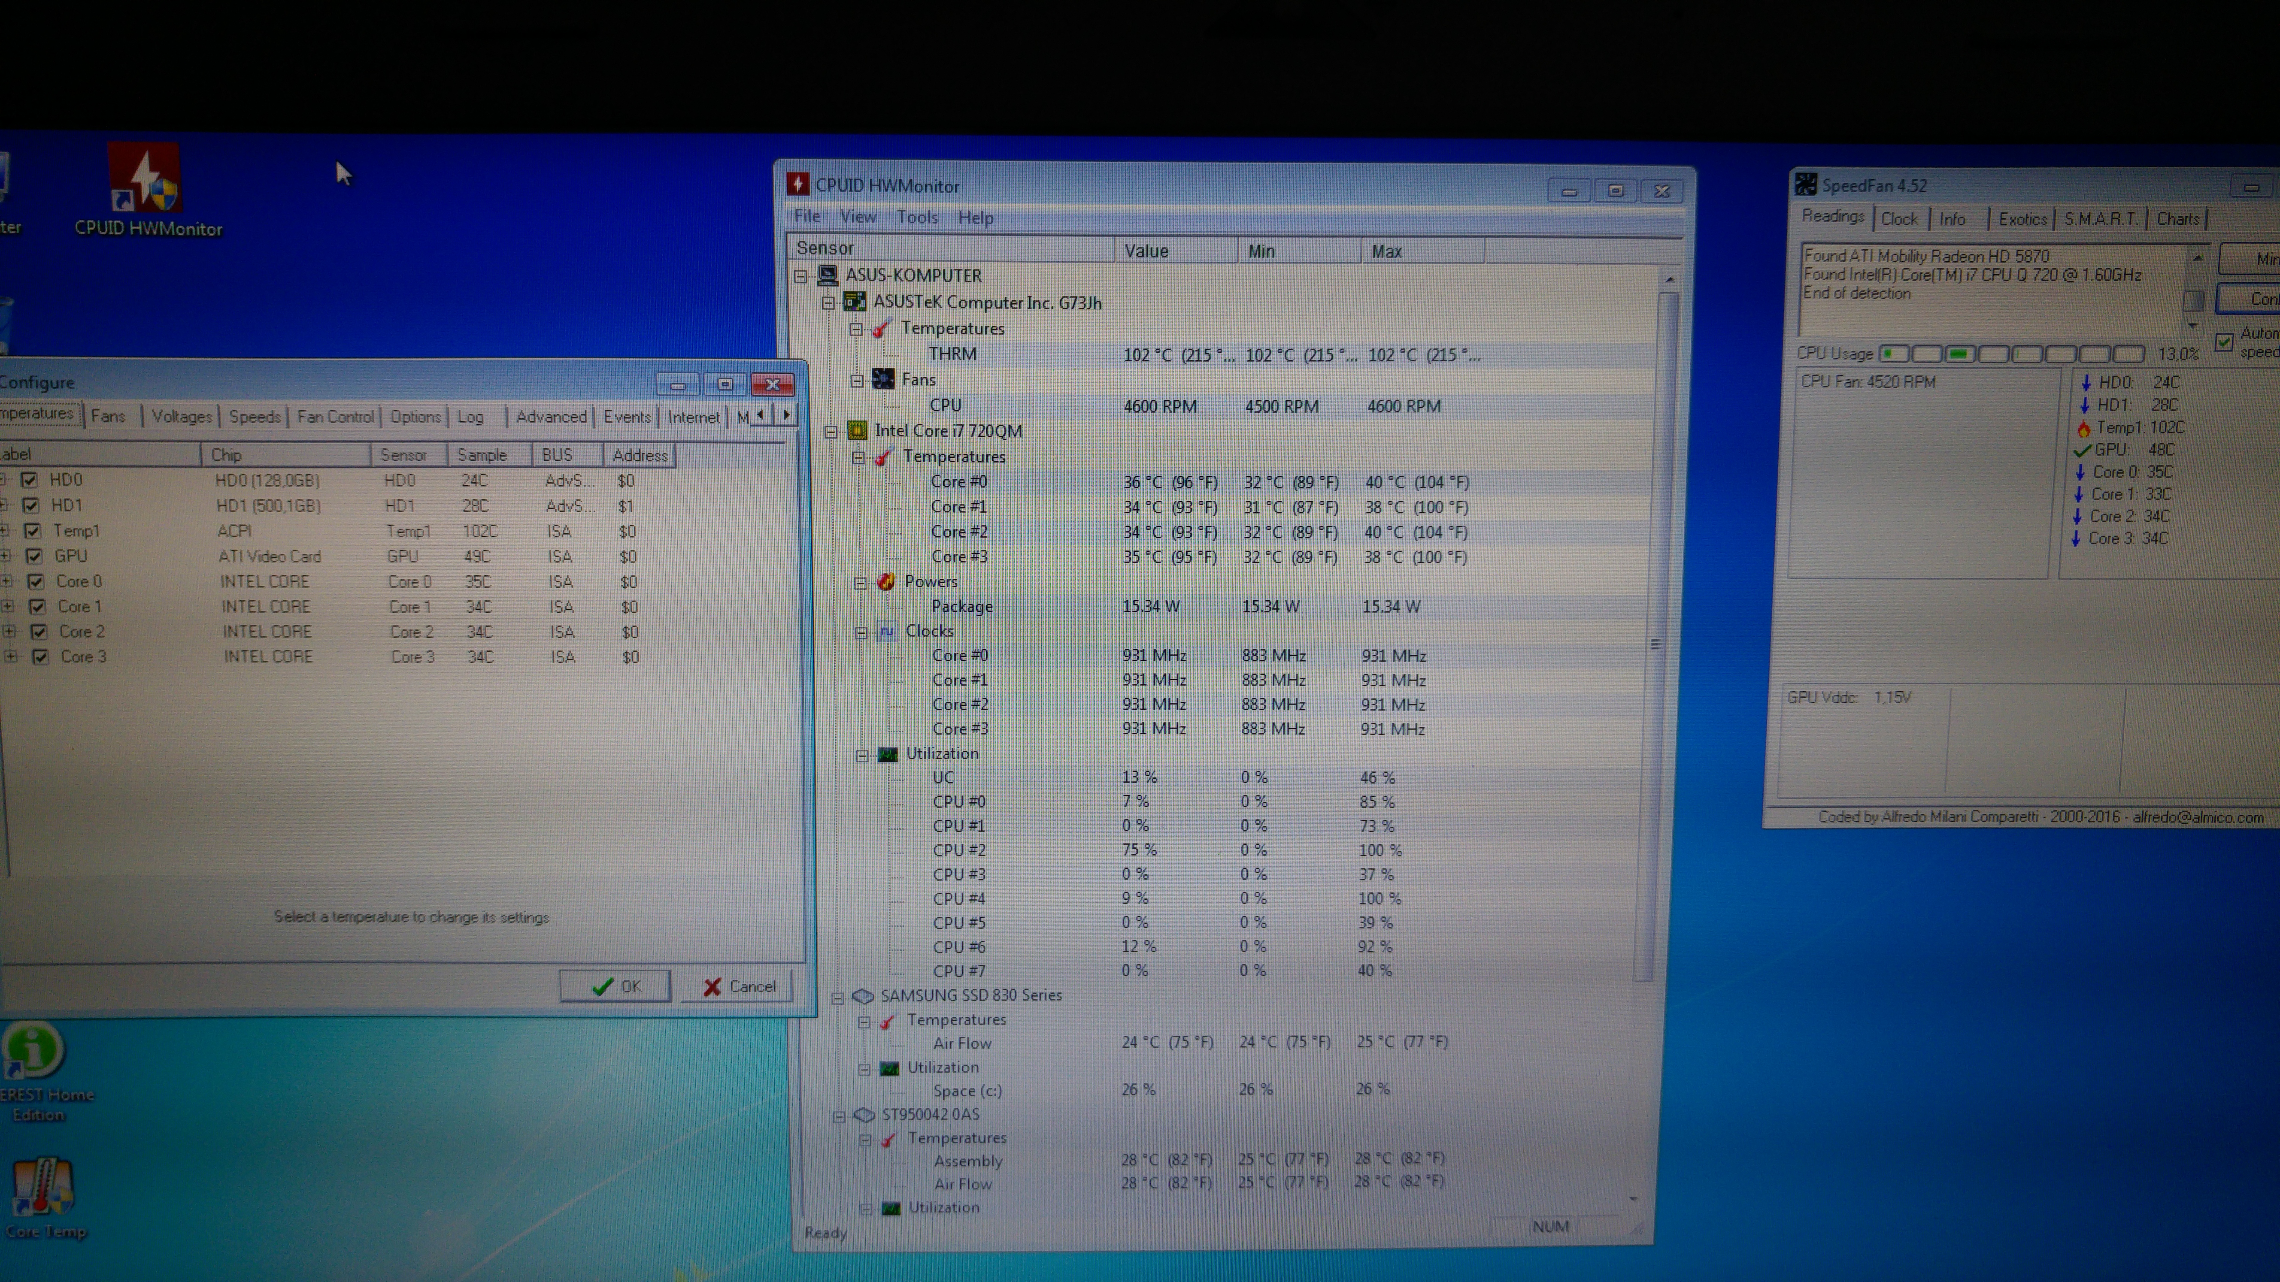Open the S.M.A.R.T. tab in SpeedFan
The height and width of the screenshot is (1282, 2280).
2099,219
